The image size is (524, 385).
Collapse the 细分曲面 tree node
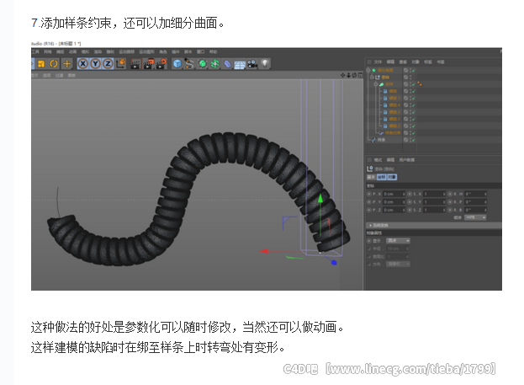tap(368, 70)
